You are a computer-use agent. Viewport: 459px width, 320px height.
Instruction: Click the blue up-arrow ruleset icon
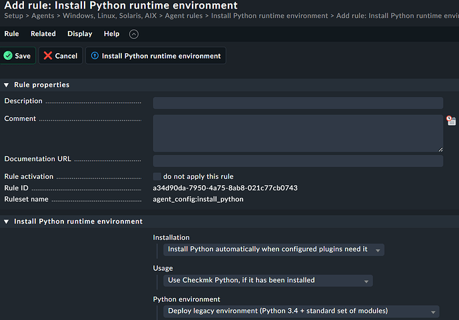coord(95,56)
